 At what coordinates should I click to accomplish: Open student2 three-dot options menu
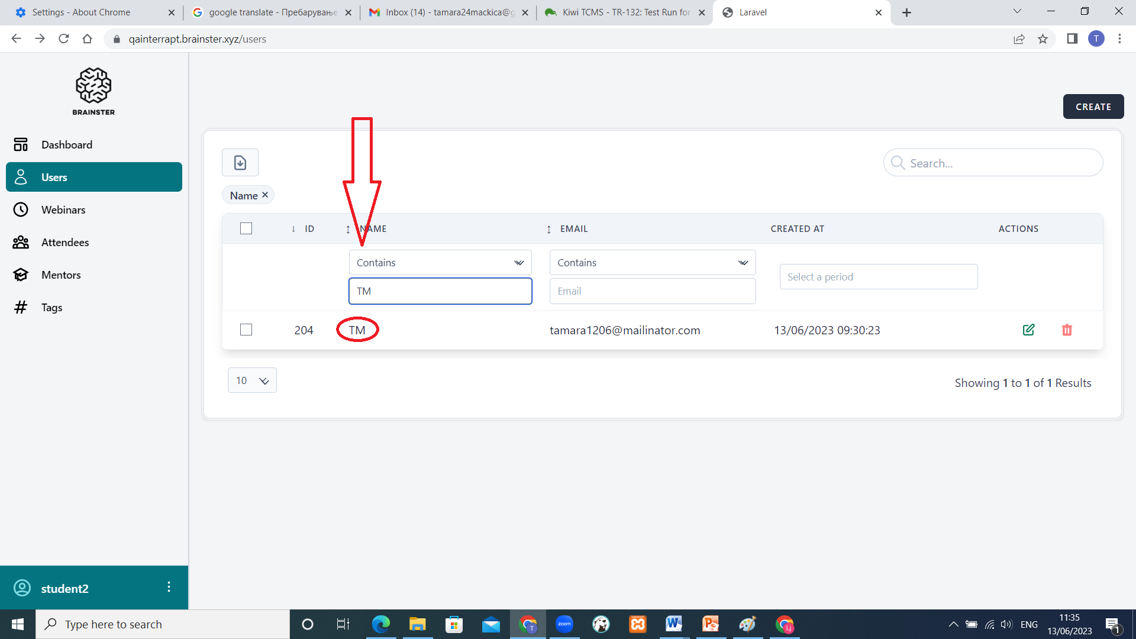point(169,587)
